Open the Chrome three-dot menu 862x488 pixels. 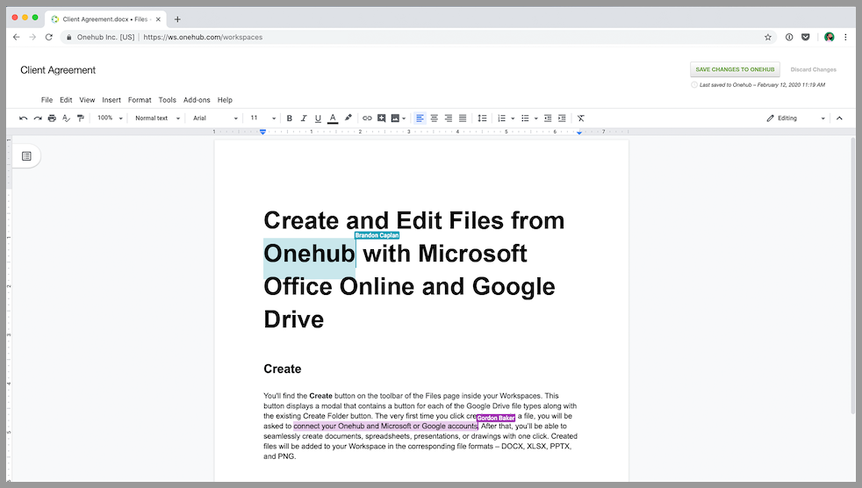[x=845, y=38]
